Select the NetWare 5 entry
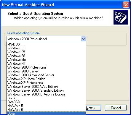 (x=47, y=106)
